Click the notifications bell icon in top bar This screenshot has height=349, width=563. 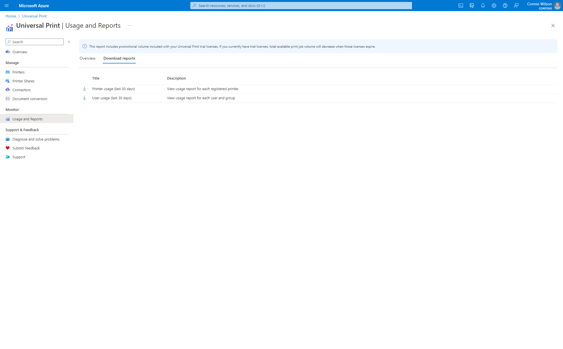[483, 6]
